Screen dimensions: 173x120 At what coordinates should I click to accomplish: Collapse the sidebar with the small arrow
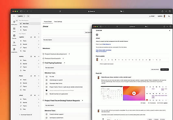(17, 21)
